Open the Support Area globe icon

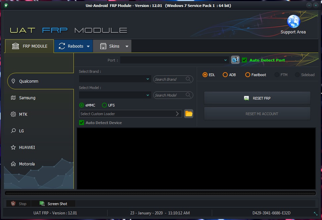(294, 22)
